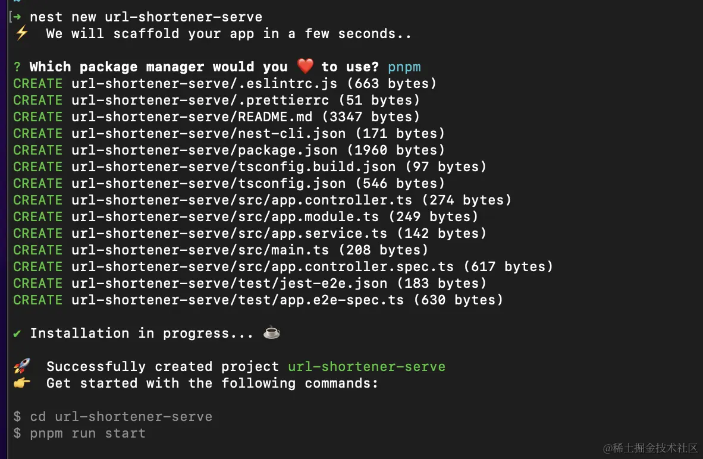The width and height of the screenshot is (703, 459).
Task: Click the coffee cup emoji
Action: pyautogui.click(x=271, y=333)
